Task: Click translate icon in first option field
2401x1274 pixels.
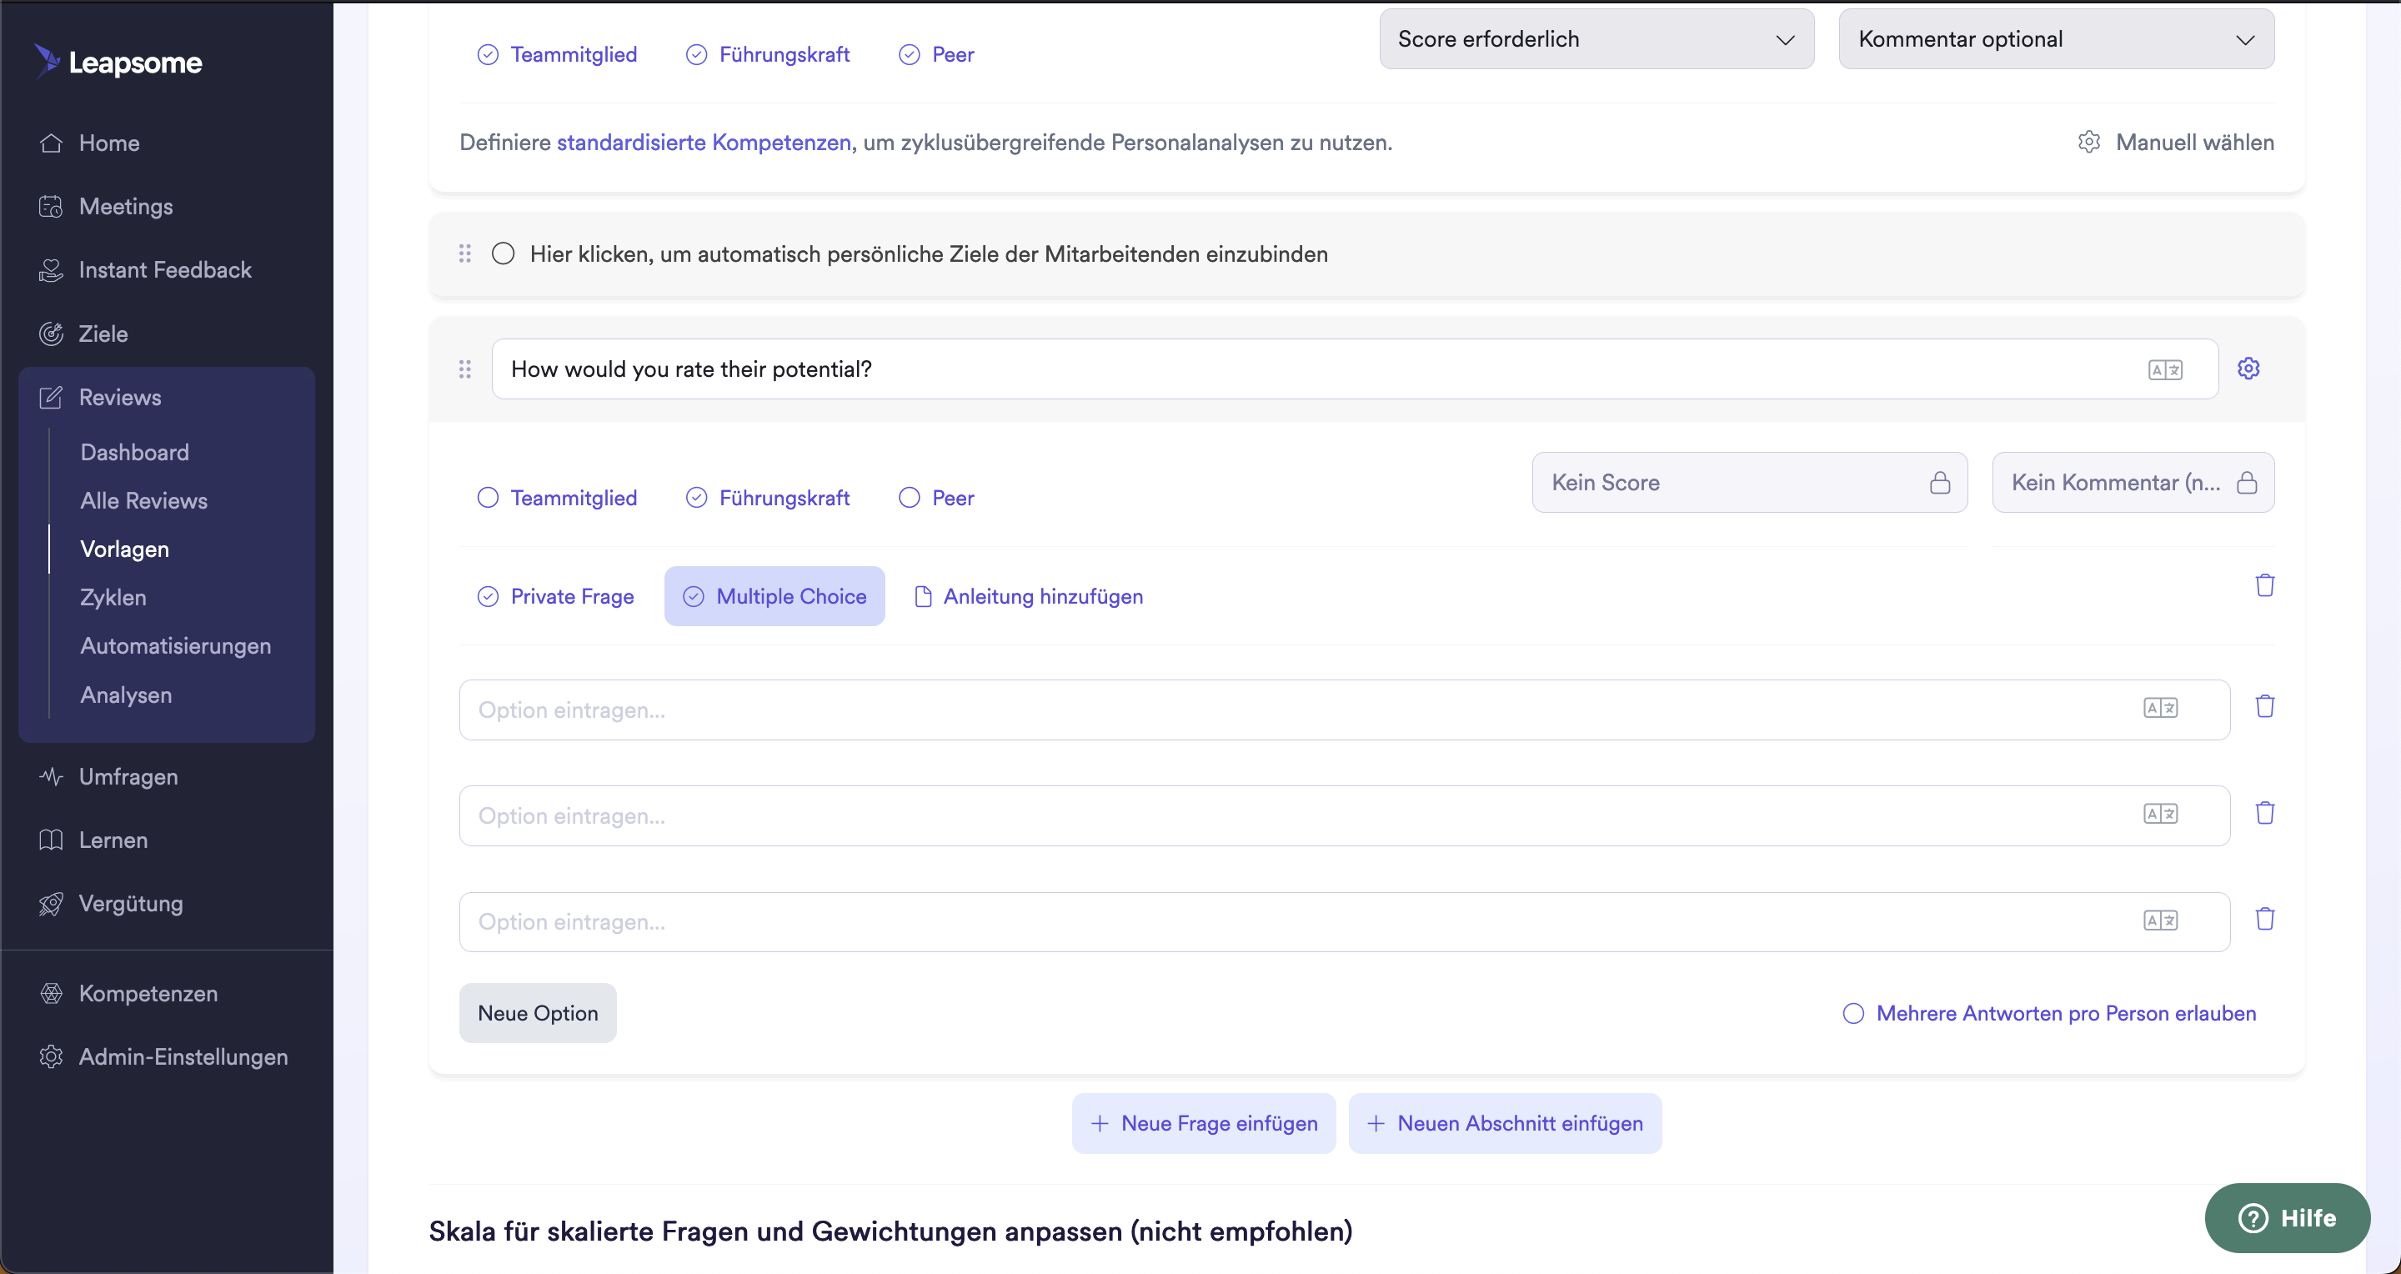Action: 2161,709
